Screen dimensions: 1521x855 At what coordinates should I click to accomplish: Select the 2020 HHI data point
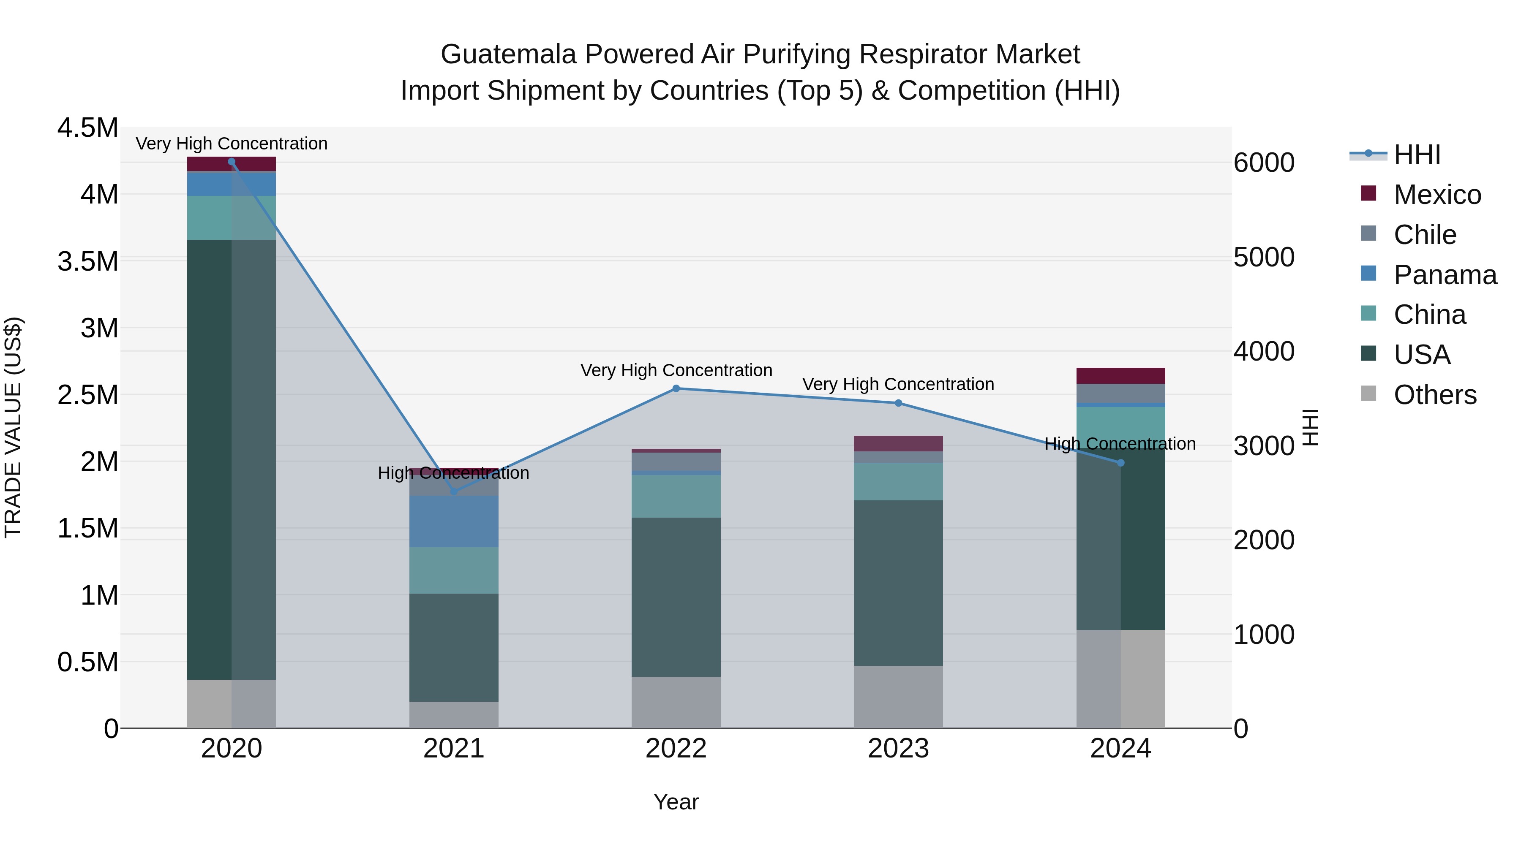[x=232, y=162]
